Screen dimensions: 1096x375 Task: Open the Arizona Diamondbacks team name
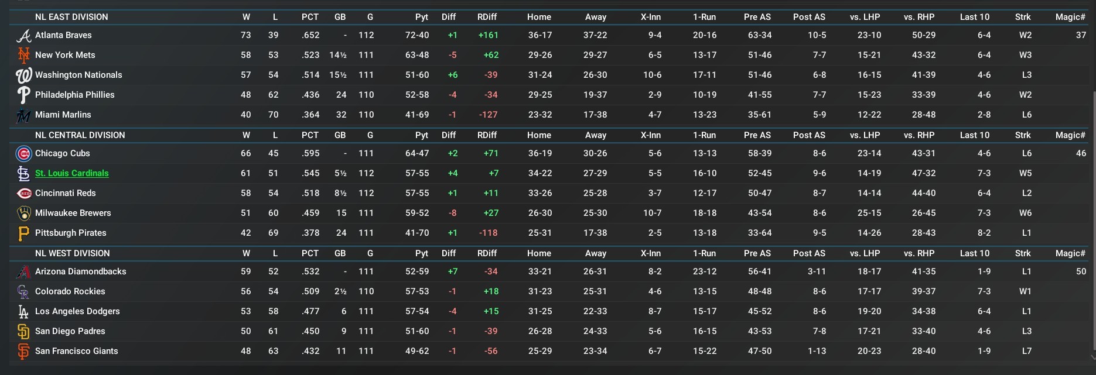coord(81,271)
